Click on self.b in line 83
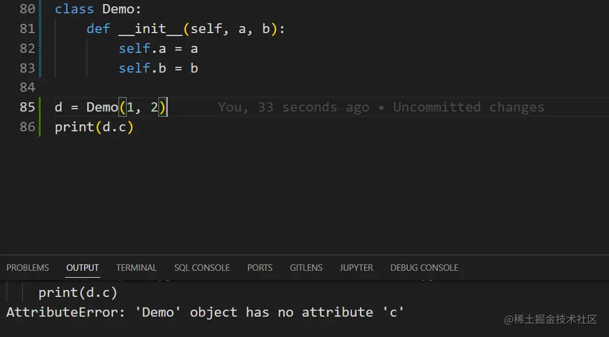This screenshot has height=337, width=609. [x=142, y=69]
